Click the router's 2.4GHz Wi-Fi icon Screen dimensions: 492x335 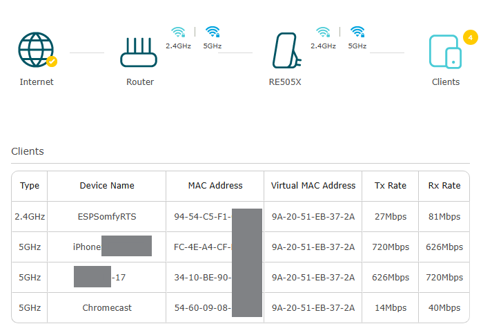[179, 32]
